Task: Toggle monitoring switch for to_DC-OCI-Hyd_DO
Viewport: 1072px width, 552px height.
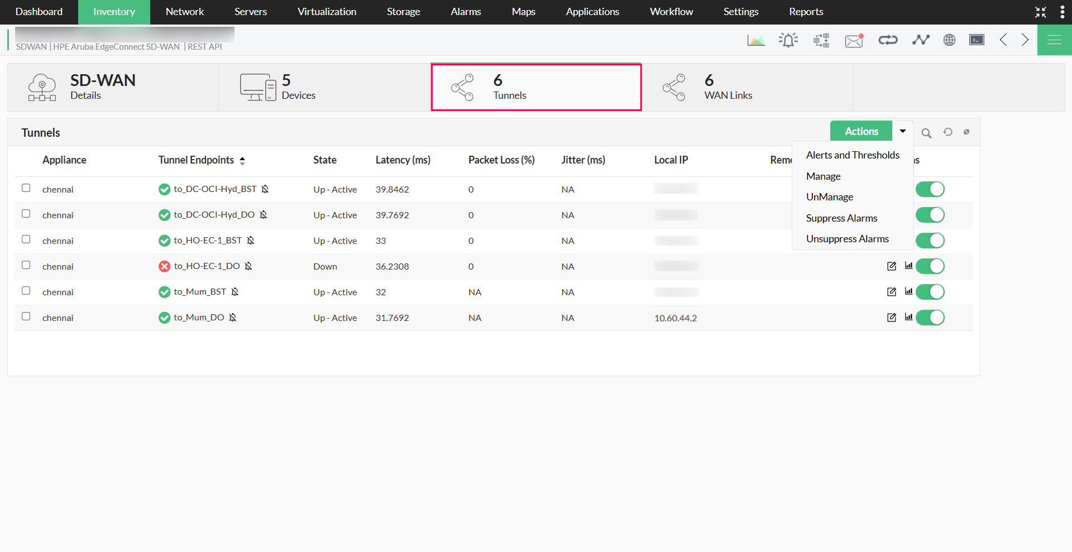Action: pyautogui.click(x=930, y=215)
